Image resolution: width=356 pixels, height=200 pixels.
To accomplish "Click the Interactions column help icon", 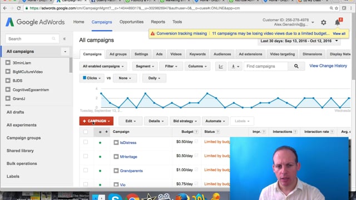I will coord(295,132).
